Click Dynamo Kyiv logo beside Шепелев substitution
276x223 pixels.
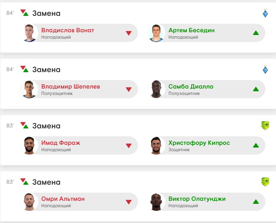click(x=265, y=70)
